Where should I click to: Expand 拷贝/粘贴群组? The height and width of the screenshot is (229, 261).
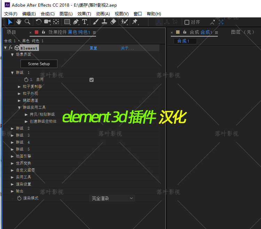[26, 114]
